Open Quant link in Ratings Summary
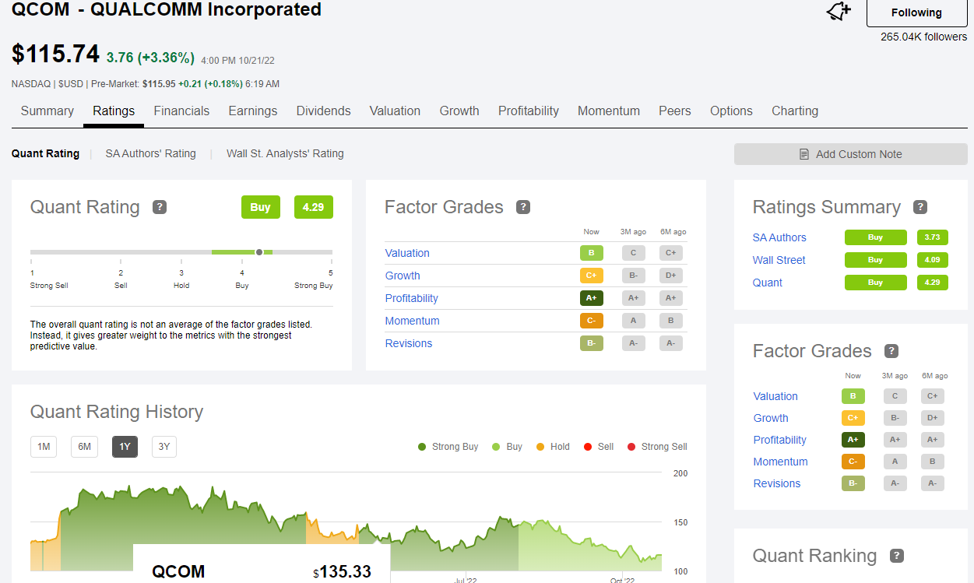Viewport: 974px width, 583px height. pyautogui.click(x=768, y=283)
